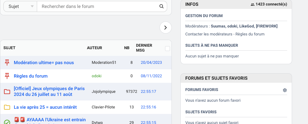
Task: Open La vie après 25 = aucun intérêt
Action: (x=45, y=107)
